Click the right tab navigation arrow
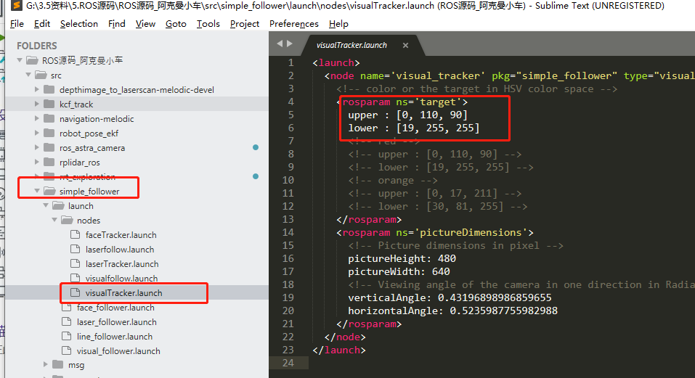 click(x=289, y=44)
